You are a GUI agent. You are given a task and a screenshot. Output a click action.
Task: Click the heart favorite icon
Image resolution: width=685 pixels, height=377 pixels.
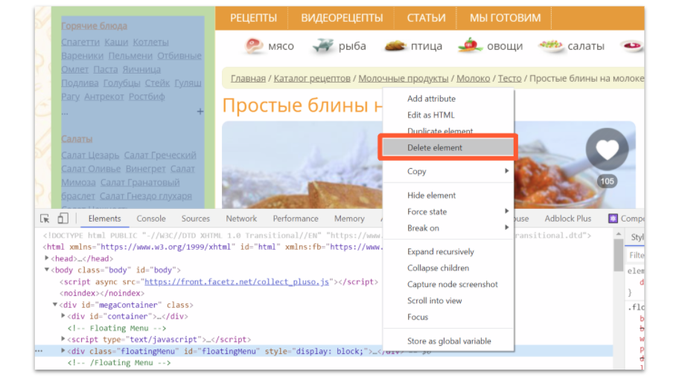pos(607,149)
